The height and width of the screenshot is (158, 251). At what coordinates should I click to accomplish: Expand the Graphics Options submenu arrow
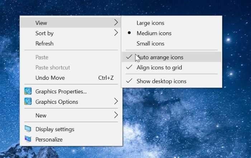(115, 102)
